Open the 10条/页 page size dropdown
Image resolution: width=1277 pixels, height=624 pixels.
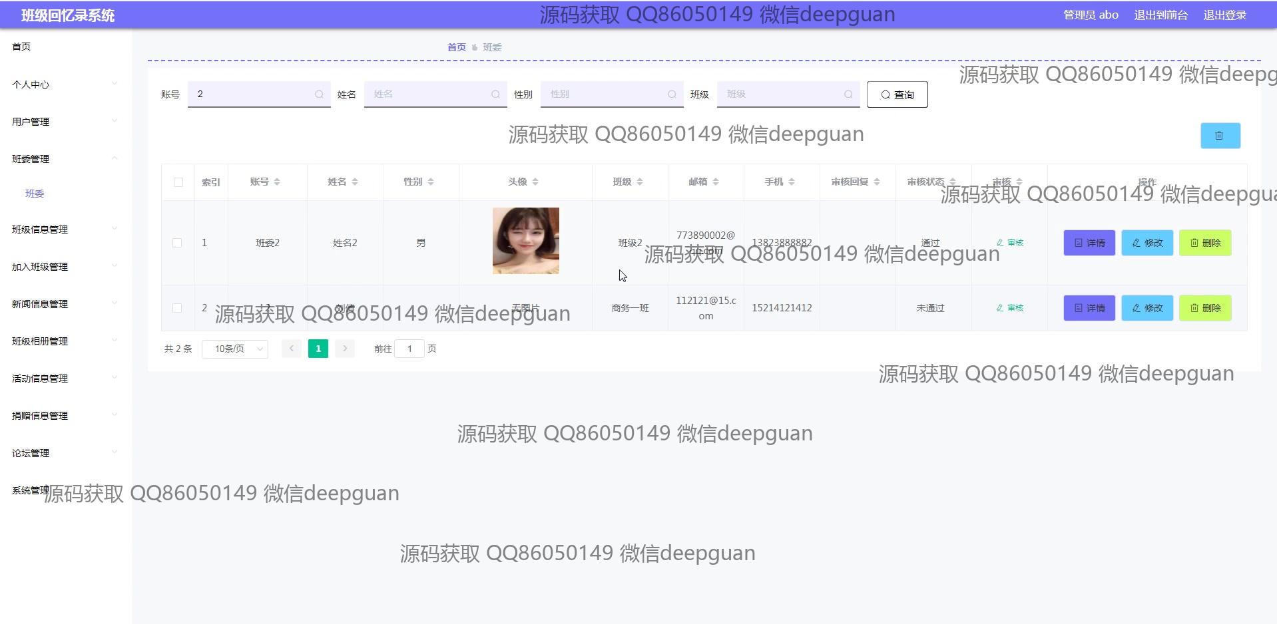click(234, 349)
